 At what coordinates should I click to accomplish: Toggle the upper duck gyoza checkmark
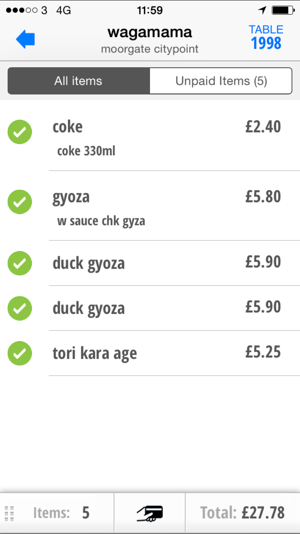[x=20, y=263]
